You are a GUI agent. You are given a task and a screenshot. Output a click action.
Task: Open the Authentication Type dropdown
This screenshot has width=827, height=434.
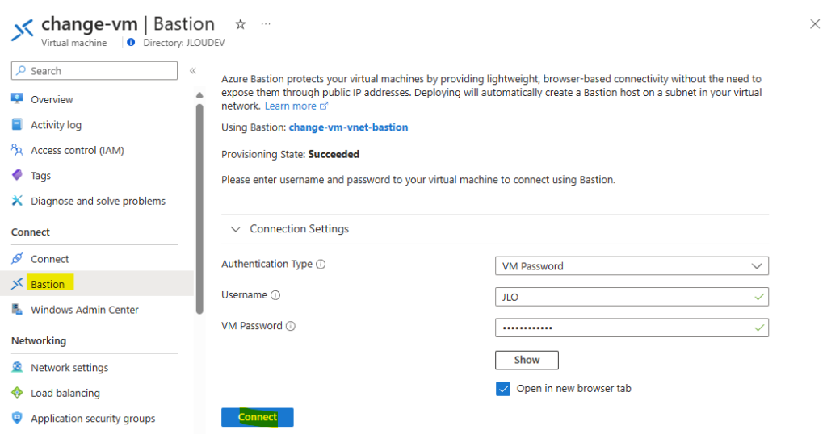tap(632, 266)
